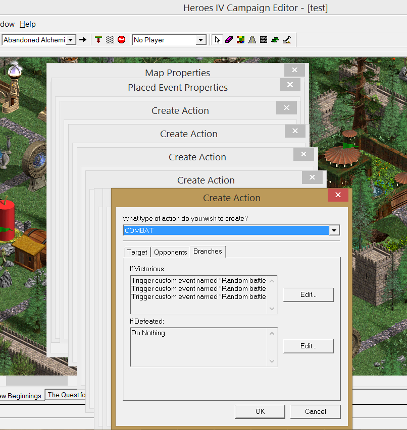Open The Quest fo map tab
The width and height of the screenshot is (407, 430).
tap(66, 395)
